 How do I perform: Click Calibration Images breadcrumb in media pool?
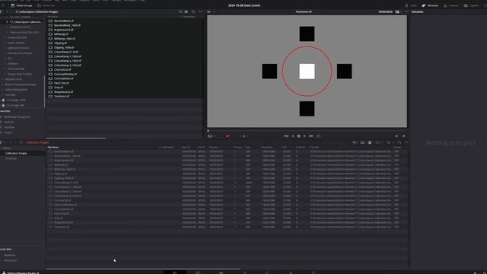tap(37, 142)
